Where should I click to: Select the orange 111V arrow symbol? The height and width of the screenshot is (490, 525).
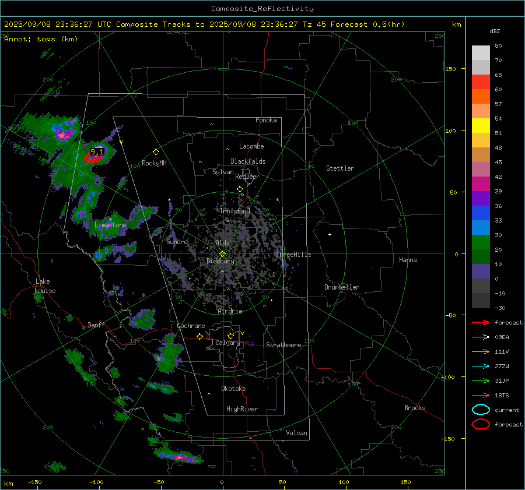pyautogui.click(x=481, y=351)
